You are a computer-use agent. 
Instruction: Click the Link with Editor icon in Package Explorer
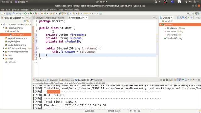pyautogui.click(x=27, y=21)
